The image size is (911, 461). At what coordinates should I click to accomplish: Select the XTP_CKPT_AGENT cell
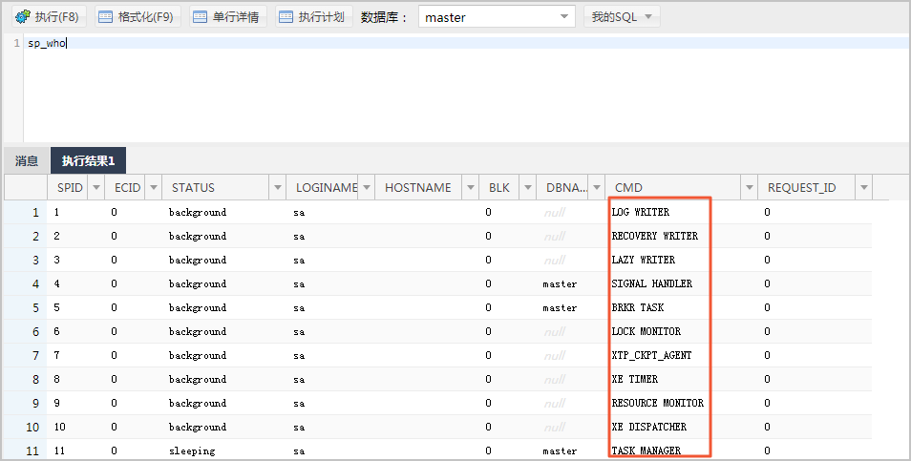point(652,355)
